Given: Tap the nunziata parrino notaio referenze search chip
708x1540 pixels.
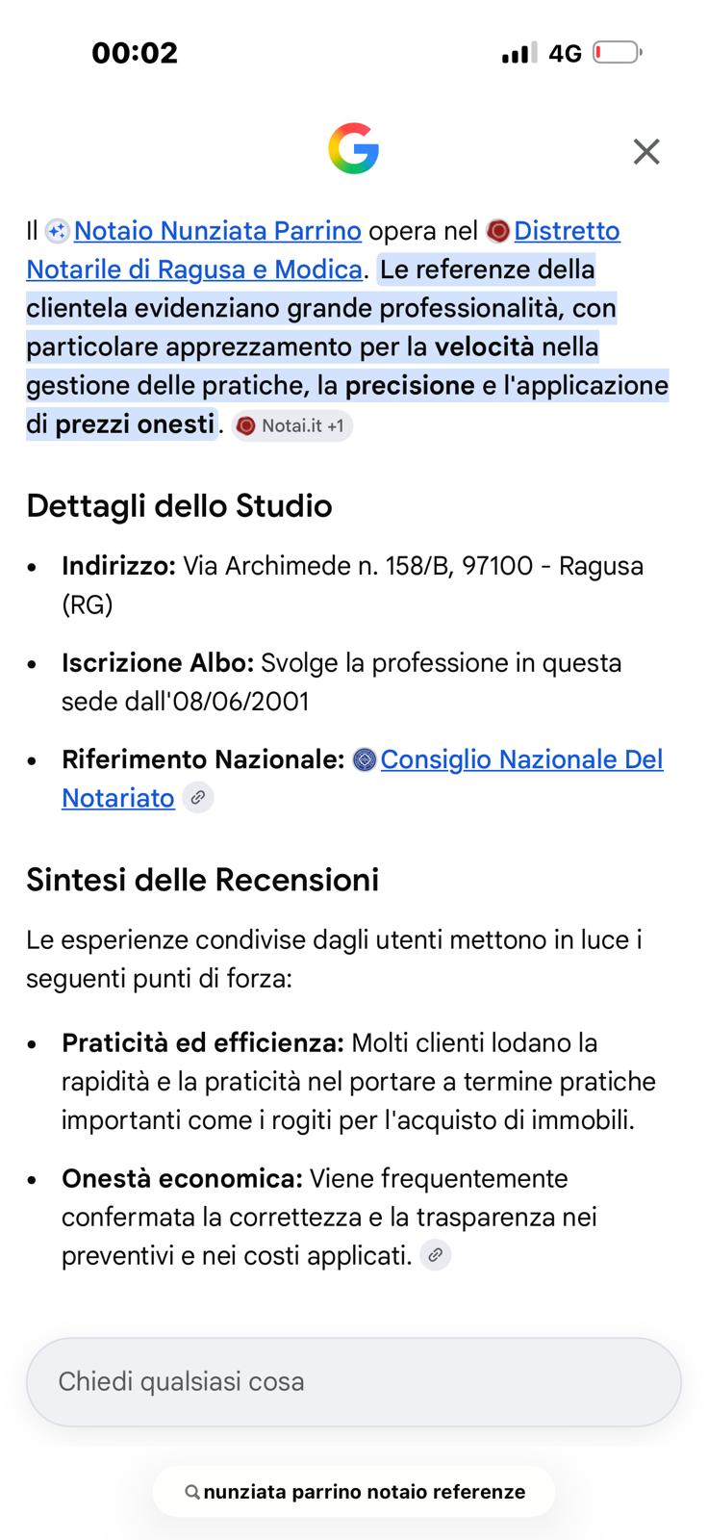Looking at the screenshot, I should pyautogui.click(x=354, y=1492).
